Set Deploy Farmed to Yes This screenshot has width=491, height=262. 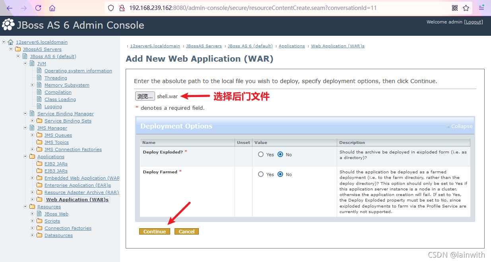click(261, 174)
